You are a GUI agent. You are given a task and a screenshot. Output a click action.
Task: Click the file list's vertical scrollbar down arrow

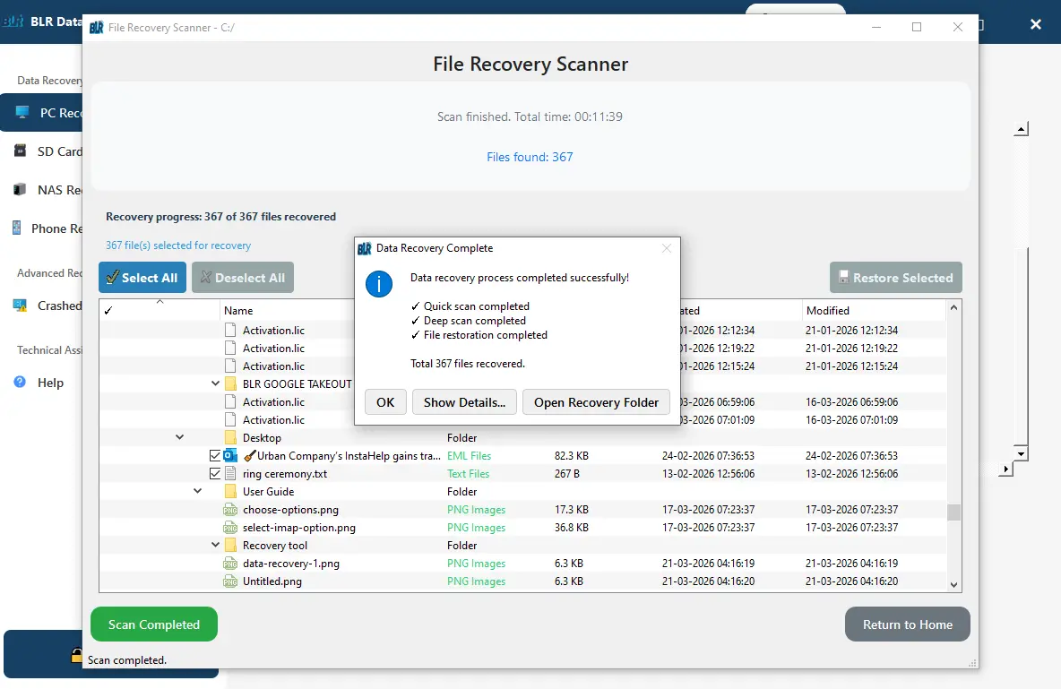pos(953,584)
